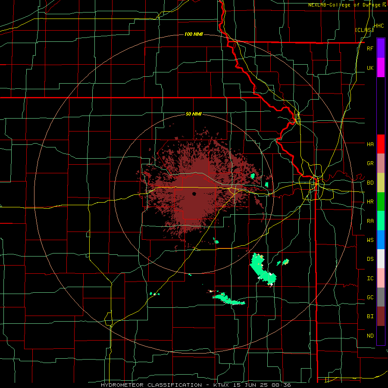Click the BI brown legend swatch
This screenshot has width=388, height=388.
381,316
